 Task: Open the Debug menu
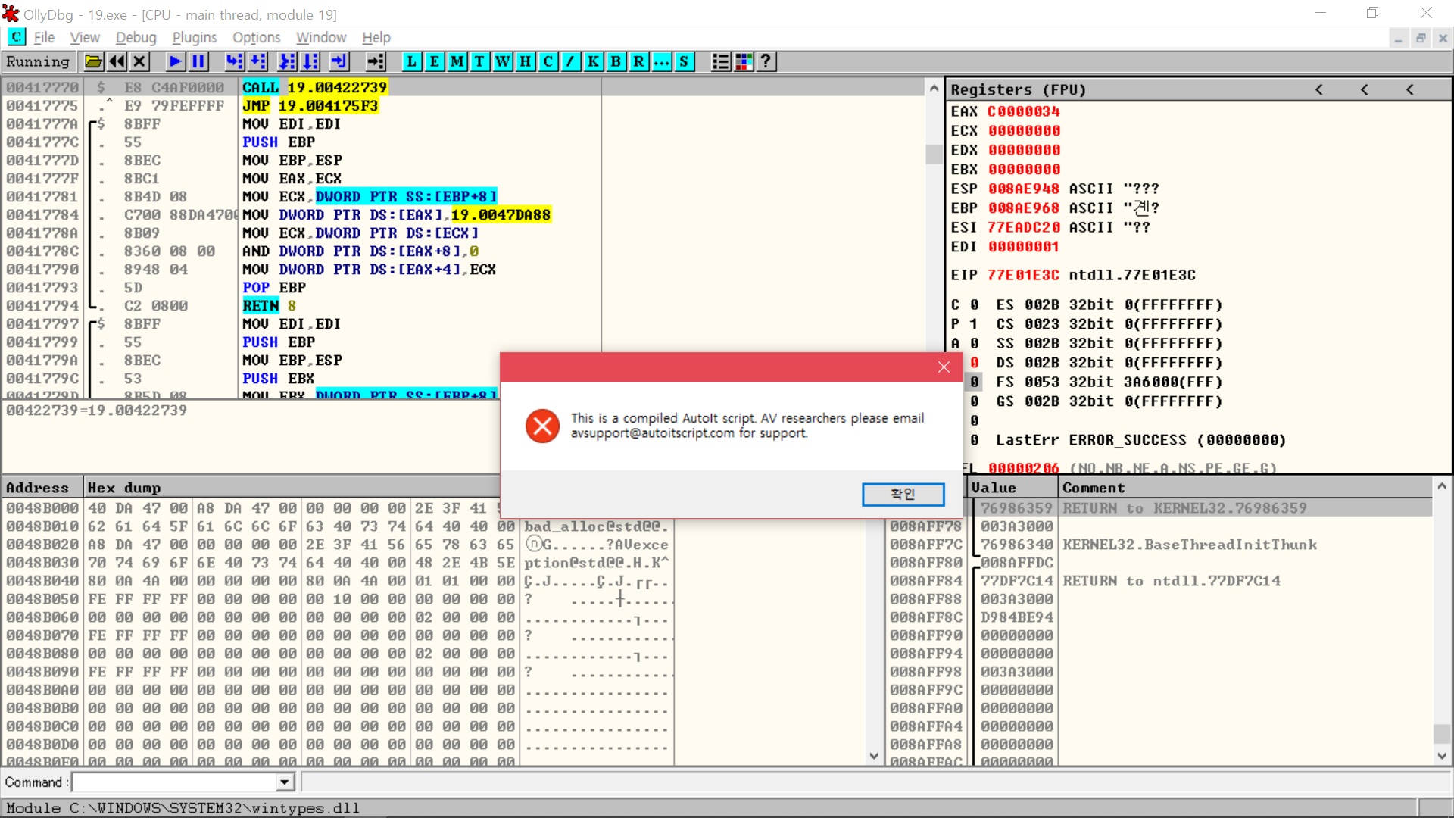pos(136,38)
